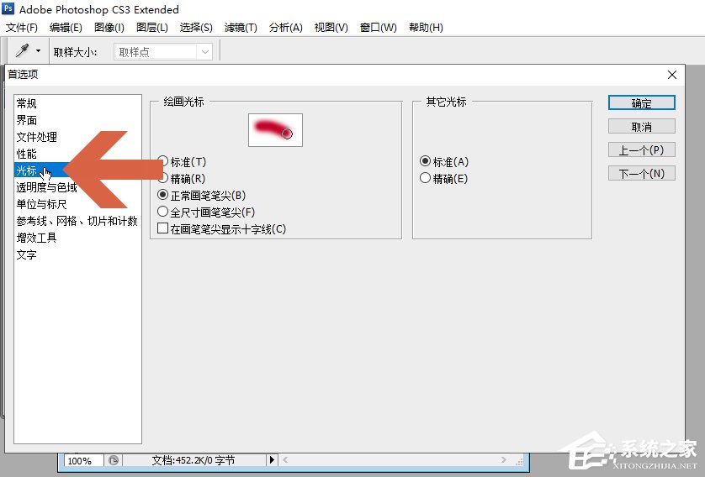This screenshot has height=477, width=705.
Task: Select the Eyedropper tool icon in options bar
Action: [23, 50]
